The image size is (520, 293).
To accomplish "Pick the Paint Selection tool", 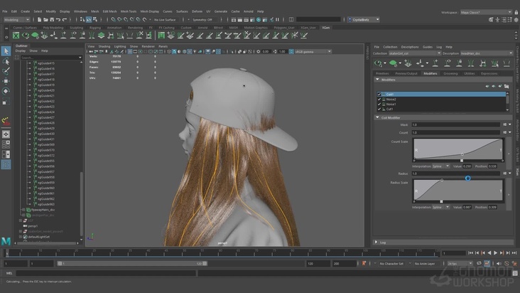I will click(6, 71).
